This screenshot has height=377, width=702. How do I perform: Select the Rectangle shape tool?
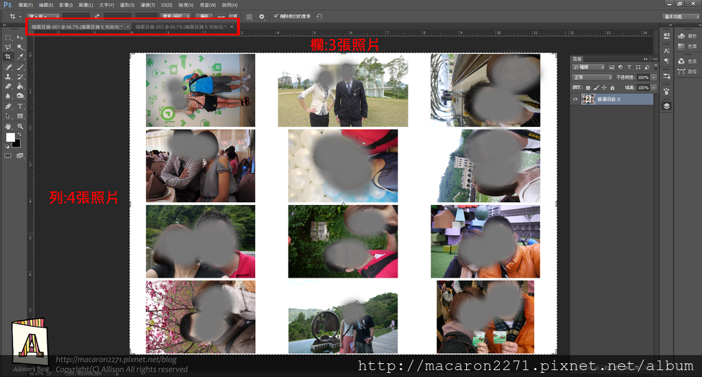(x=20, y=117)
